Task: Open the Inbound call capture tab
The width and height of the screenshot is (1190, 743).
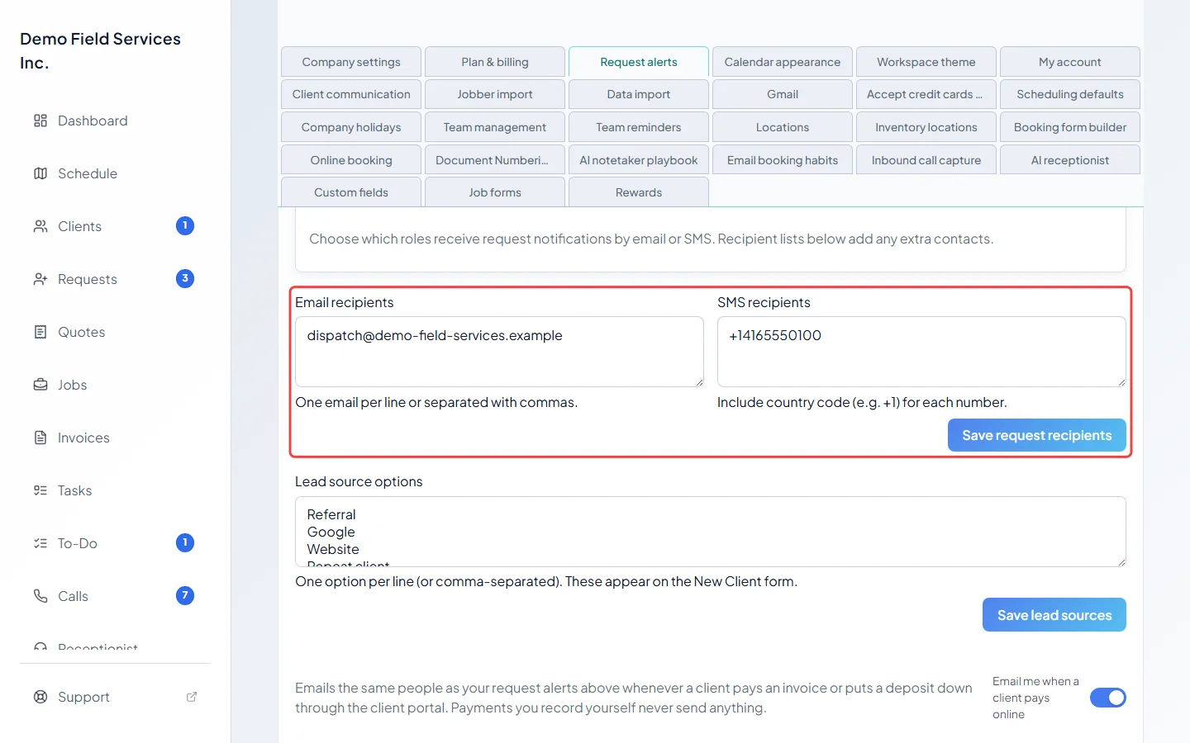Action: pos(926,160)
